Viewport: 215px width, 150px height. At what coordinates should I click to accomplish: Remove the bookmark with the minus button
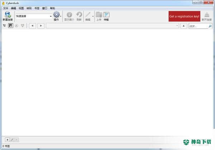16,140
